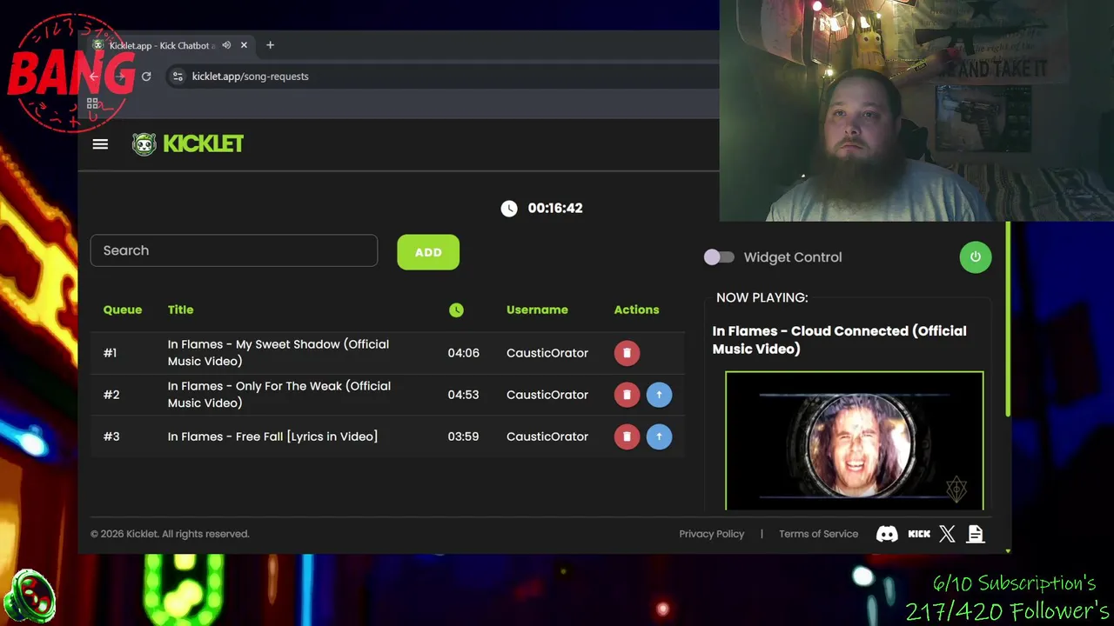
Task: Open a new browser tab
Action: (270, 45)
